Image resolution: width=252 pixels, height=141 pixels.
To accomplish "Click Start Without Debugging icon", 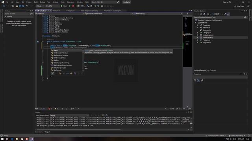I will (x=70, y=6).
